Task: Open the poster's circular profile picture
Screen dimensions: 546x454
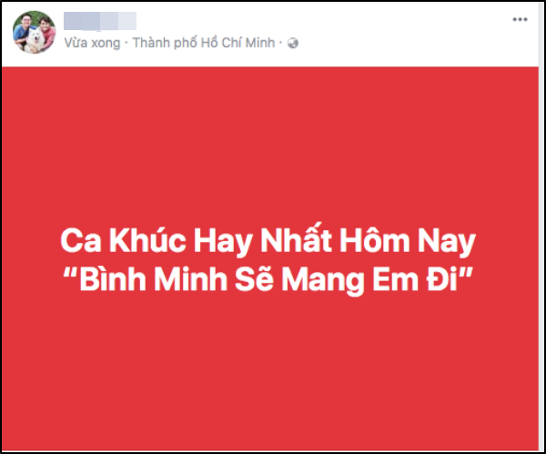Action: pos(35,32)
